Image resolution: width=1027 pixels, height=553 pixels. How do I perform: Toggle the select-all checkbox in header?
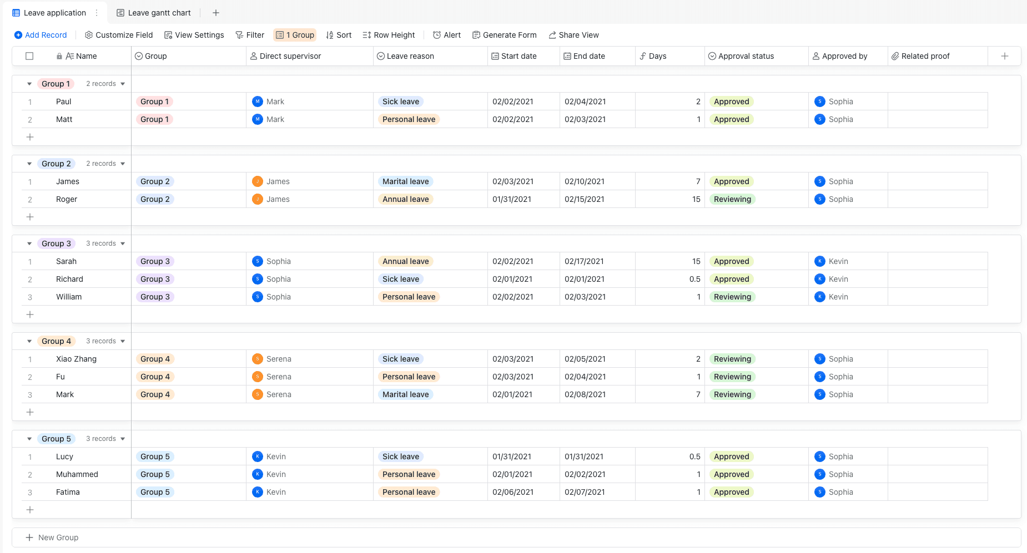(x=29, y=56)
